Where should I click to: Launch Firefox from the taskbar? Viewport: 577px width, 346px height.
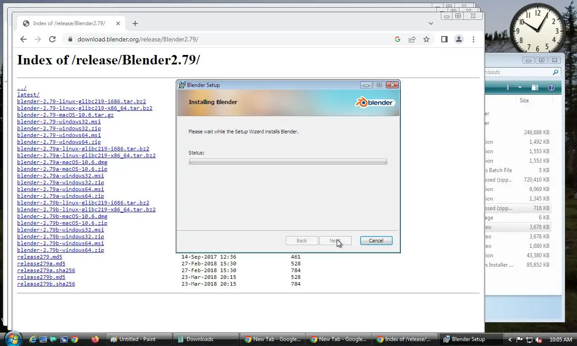point(95,339)
